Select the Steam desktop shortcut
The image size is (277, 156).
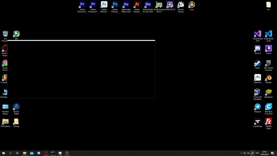(258, 64)
